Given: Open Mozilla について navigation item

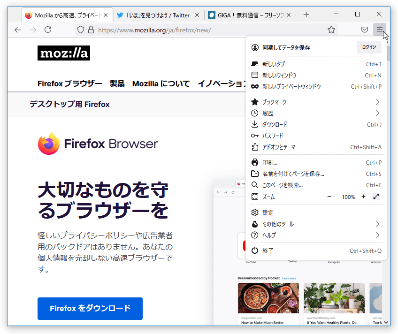Looking at the screenshot, I should point(161,83).
